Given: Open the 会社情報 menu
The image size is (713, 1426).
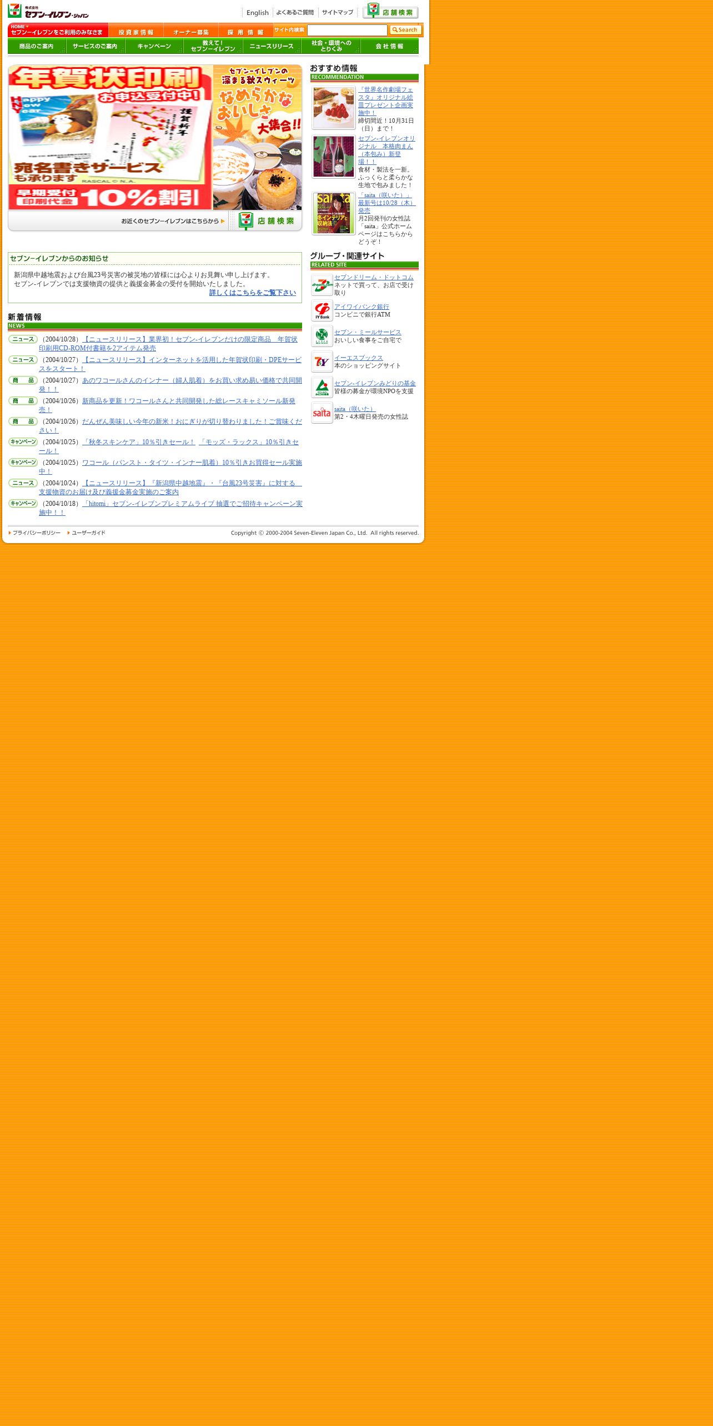Looking at the screenshot, I should (389, 46).
